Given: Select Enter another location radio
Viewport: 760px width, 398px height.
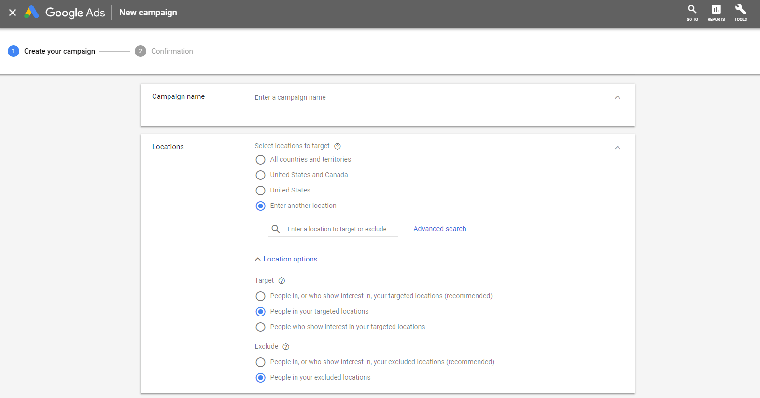Looking at the screenshot, I should (x=260, y=206).
